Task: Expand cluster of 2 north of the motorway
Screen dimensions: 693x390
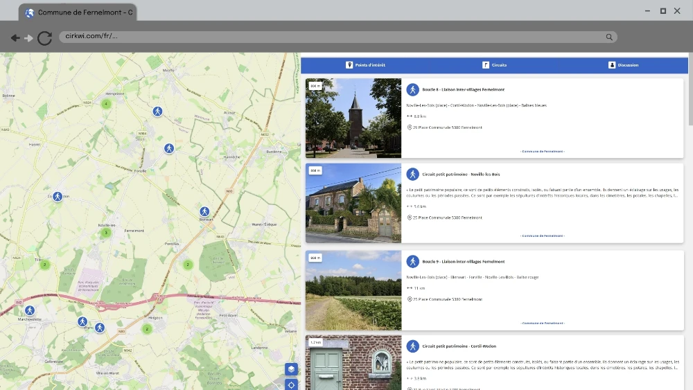Action: click(188, 265)
